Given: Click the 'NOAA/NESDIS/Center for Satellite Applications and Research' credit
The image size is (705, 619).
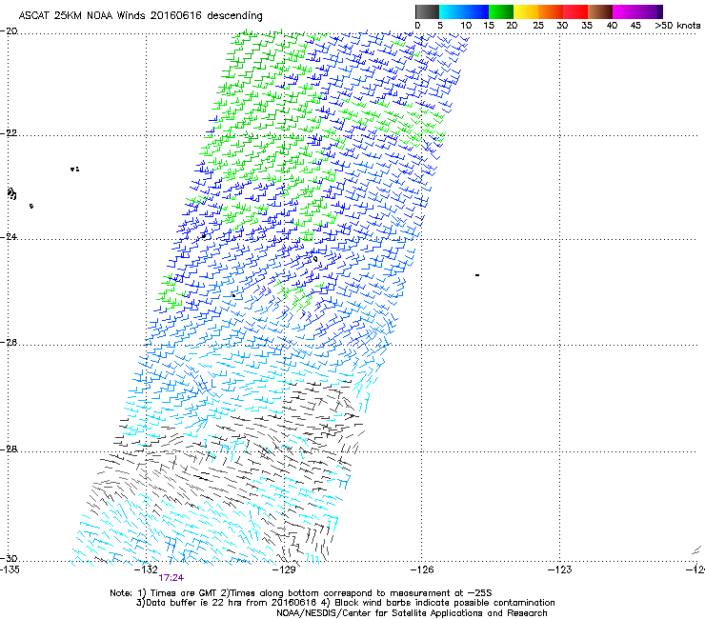Looking at the screenshot, I should click(412, 613).
